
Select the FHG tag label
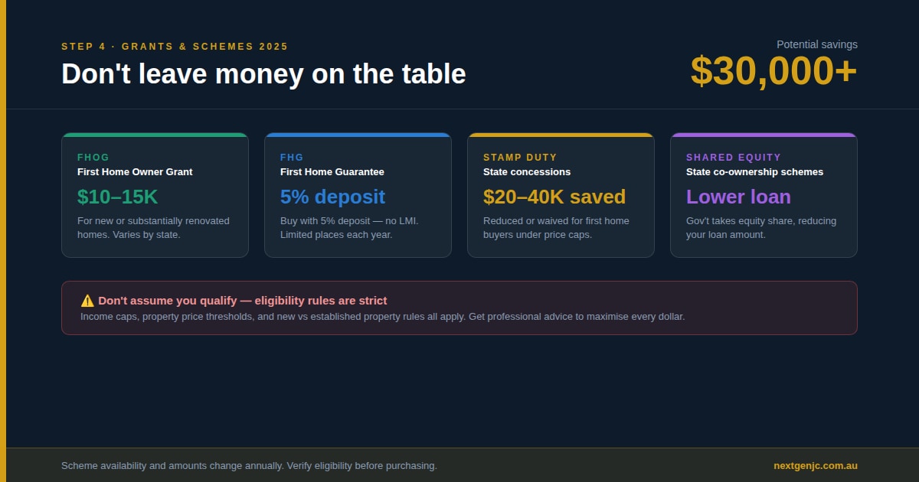click(x=292, y=158)
